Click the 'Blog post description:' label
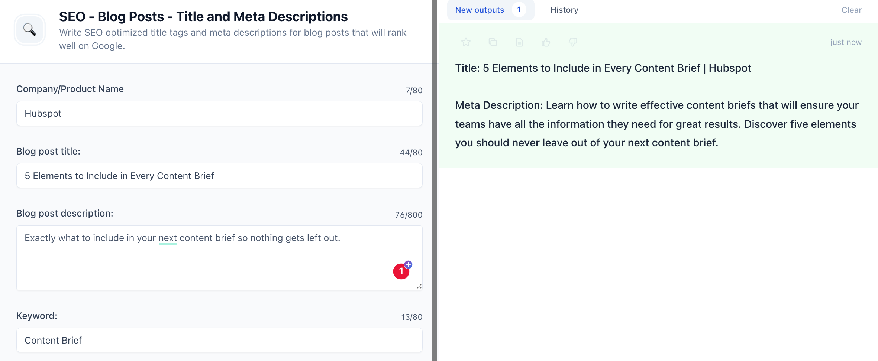 coord(65,214)
